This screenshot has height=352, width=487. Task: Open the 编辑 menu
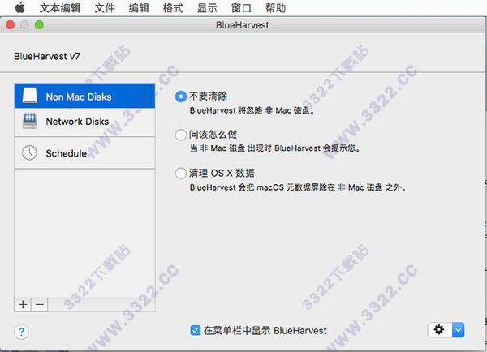click(x=139, y=8)
